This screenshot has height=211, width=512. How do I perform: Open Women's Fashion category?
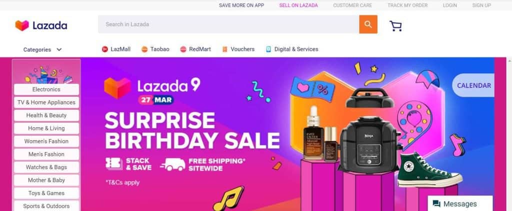click(46, 141)
